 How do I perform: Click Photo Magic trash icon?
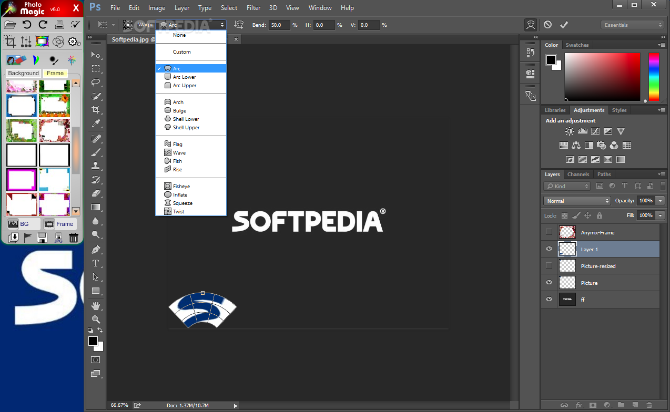[x=74, y=238]
